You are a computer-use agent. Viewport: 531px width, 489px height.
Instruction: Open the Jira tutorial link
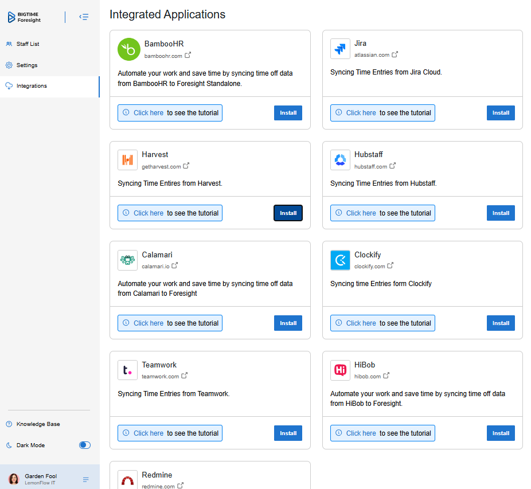point(382,113)
